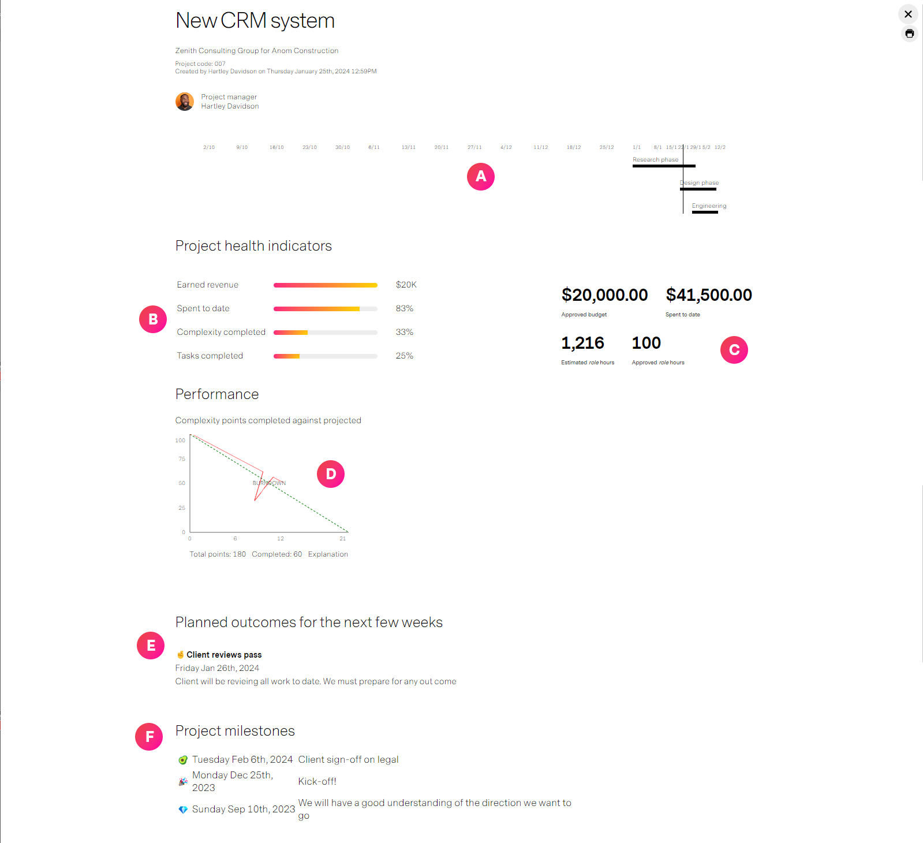The height and width of the screenshot is (843, 923).
Task: Click the Engineering phase bar in timeline
Action: pos(705,212)
